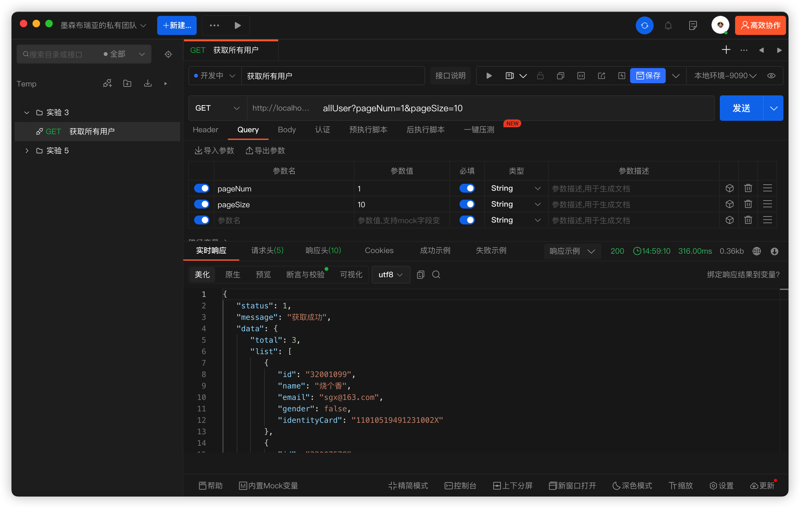Click the request URL input field
The image size is (800, 508).
pyautogui.click(x=480, y=108)
